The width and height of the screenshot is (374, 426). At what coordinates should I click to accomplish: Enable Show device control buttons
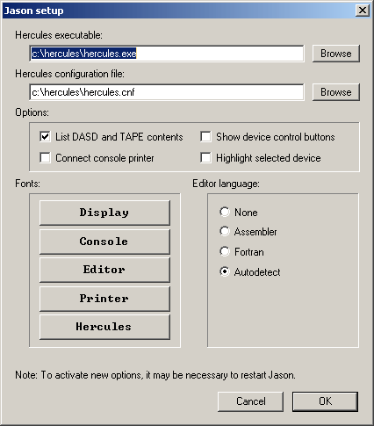pos(205,137)
